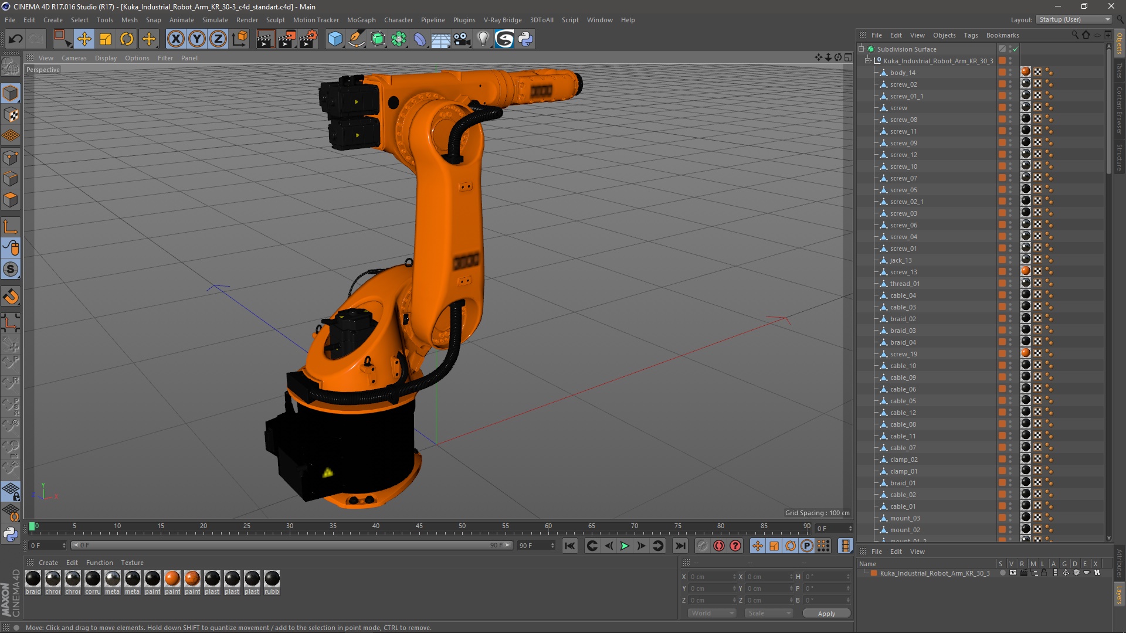Click the Object Manager search icon
Screen dimensions: 1126x633
1075,35
